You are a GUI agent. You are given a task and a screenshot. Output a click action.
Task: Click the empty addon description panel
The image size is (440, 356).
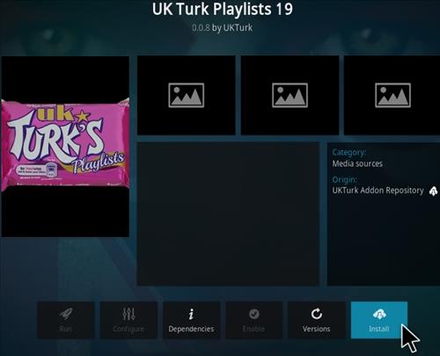pyautogui.click(x=228, y=214)
